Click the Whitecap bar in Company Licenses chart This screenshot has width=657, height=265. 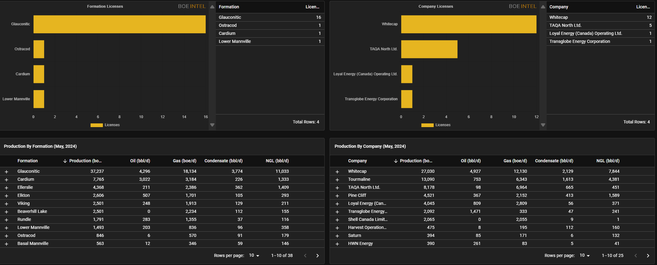coord(469,24)
